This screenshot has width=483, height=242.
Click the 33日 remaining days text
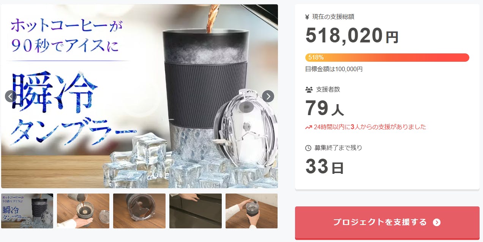325,167
